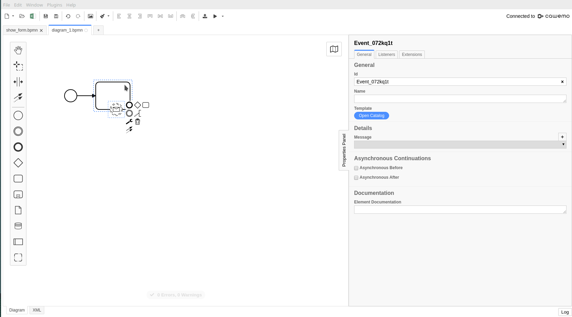Screen dimensions: 572x317
Task: Create a data store from the palette
Action: pyautogui.click(x=18, y=226)
